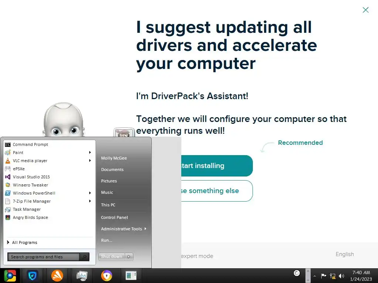Click the Shut down button

(x=111, y=256)
